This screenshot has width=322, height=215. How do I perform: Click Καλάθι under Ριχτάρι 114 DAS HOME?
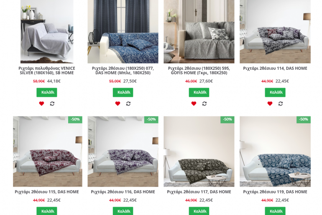pos(275,92)
